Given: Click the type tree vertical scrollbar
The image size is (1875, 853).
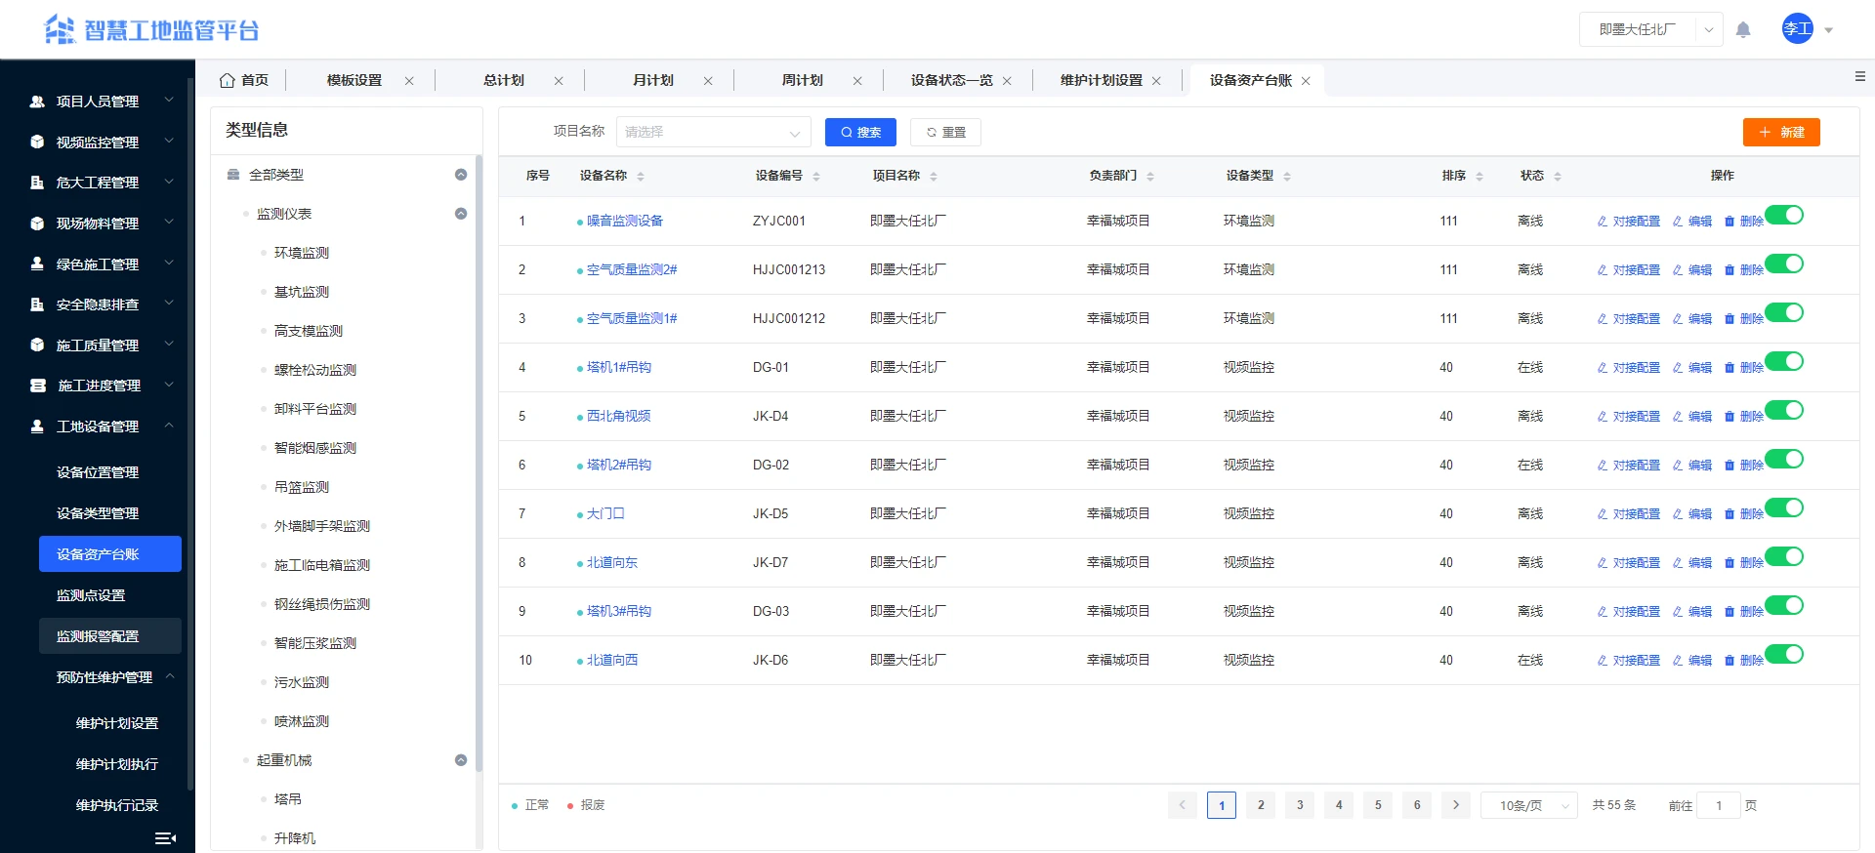Looking at the screenshot, I should (479, 464).
